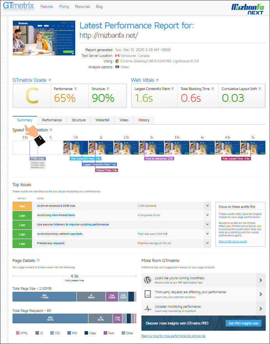Expand the Preload key requests audit
Viewport: 270px width, 344px height.
207,243
